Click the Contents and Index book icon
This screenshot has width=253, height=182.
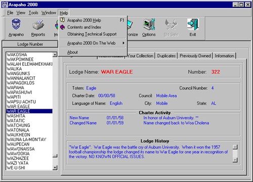[x=62, y=27]
